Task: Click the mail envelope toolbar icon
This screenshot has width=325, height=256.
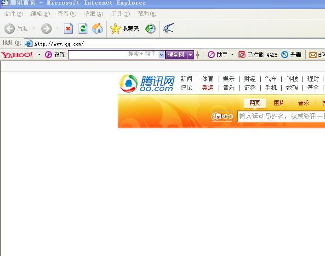Action: [x=313, y=55]
